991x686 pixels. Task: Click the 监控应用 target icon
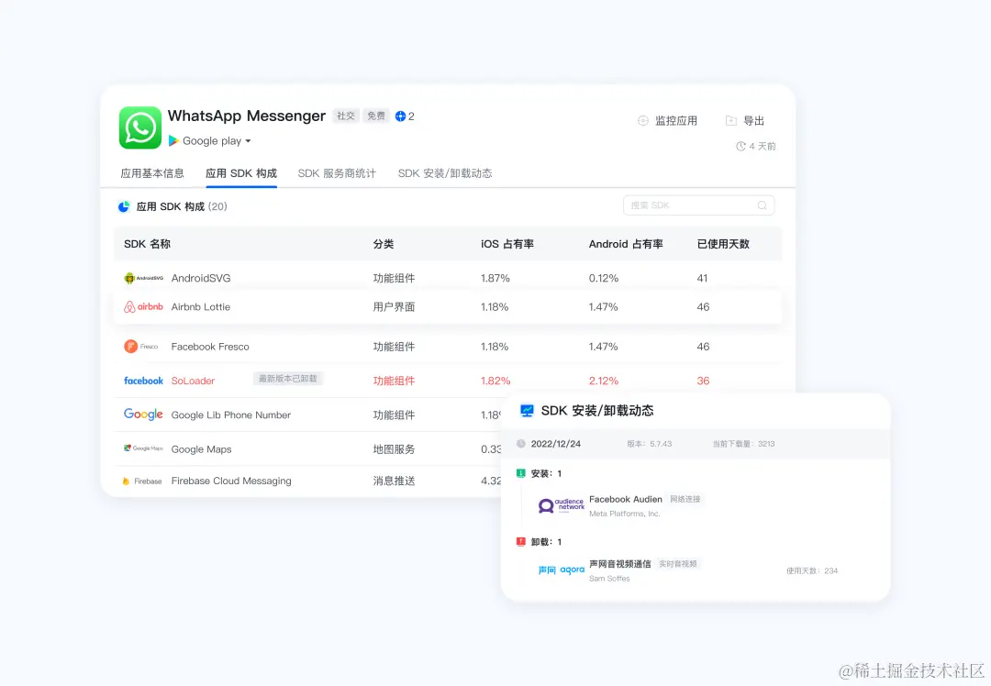point(642,121)
